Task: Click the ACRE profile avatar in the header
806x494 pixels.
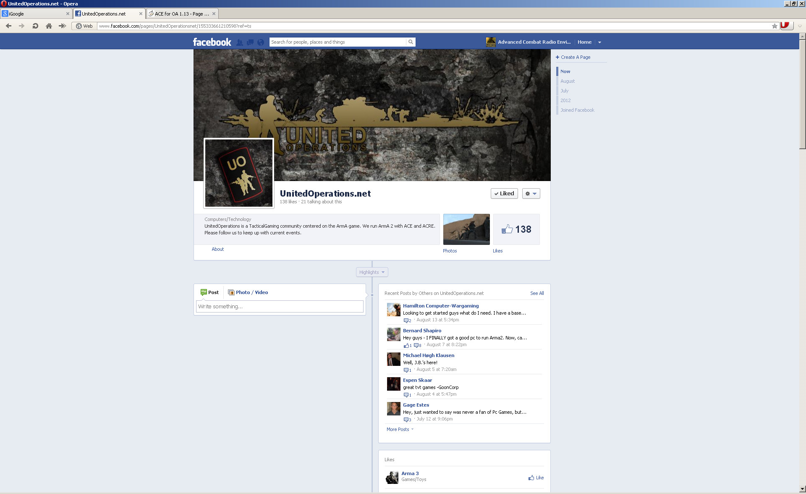Action: point(491,42)
